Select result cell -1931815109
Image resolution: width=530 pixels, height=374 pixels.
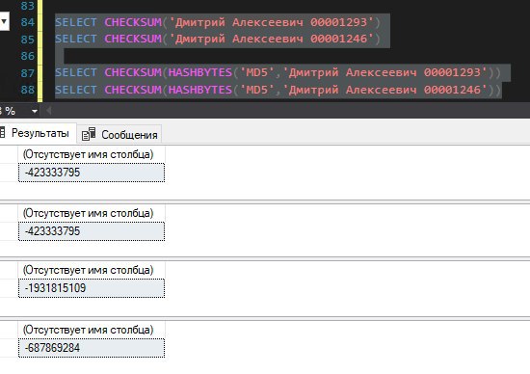click(x=92, y=288)
